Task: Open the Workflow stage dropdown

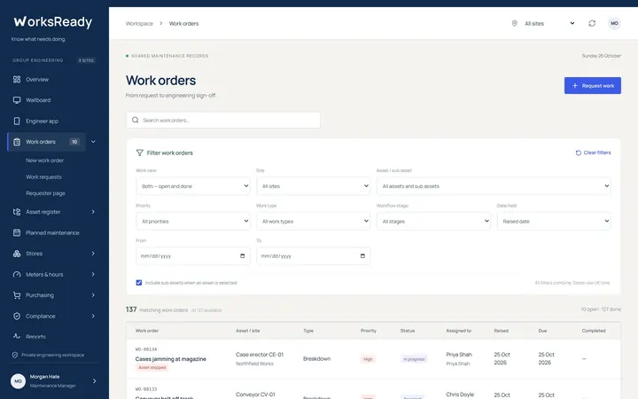Action: 433,221
